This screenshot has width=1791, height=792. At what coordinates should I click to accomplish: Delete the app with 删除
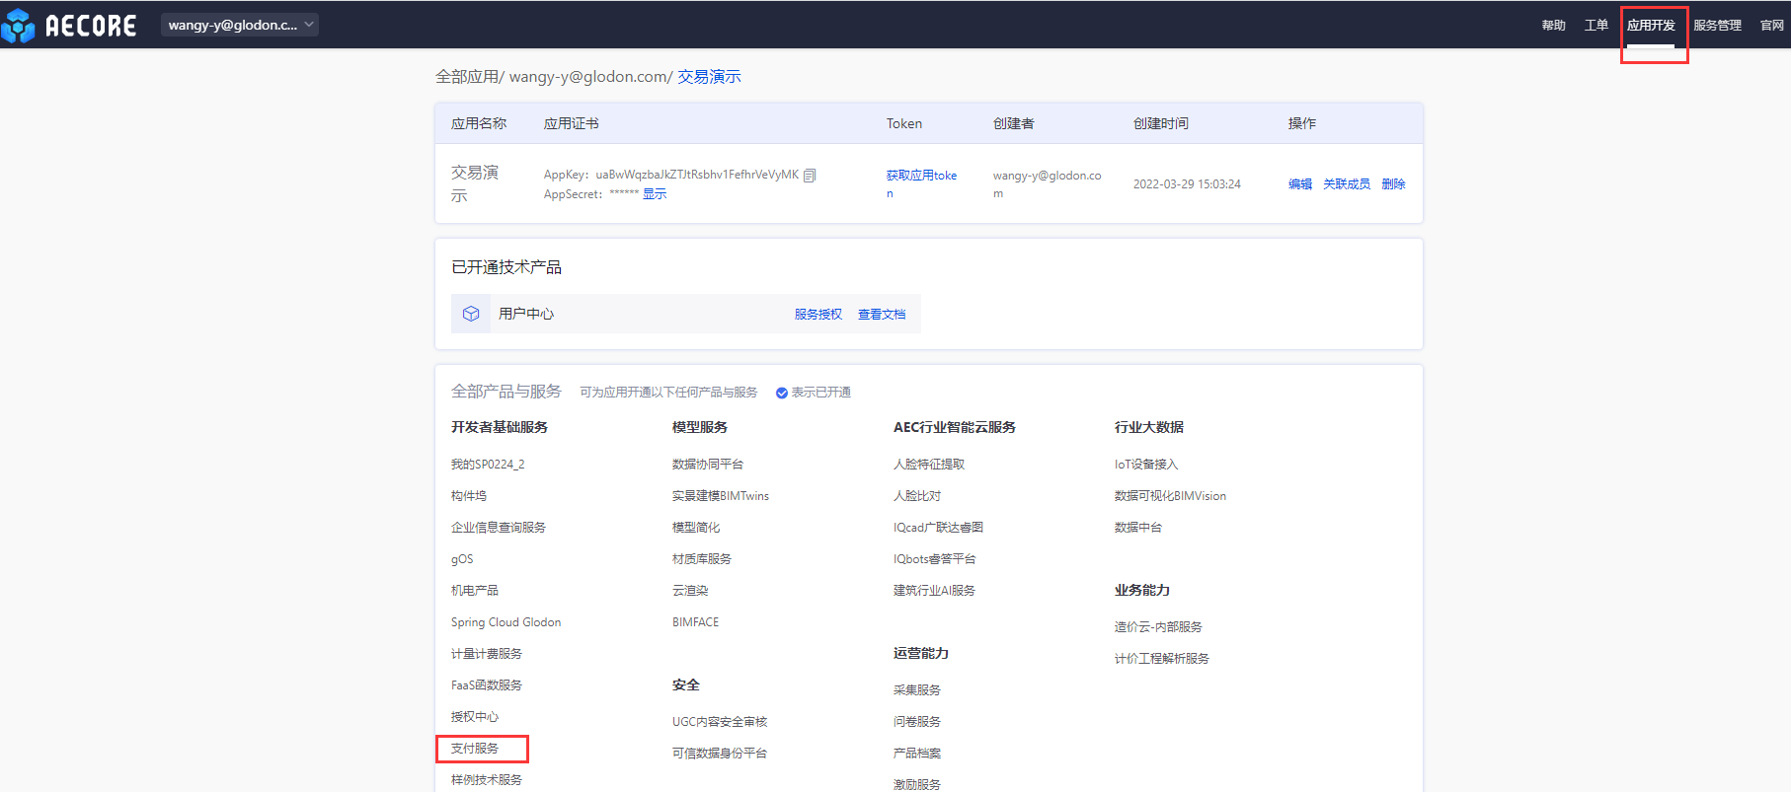(1393, 184)
